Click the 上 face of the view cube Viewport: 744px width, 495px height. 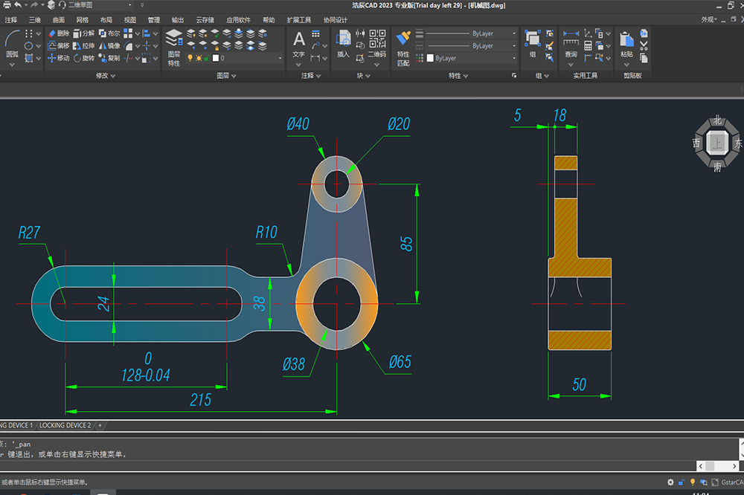pyautogui.click(x=716, y=141)
